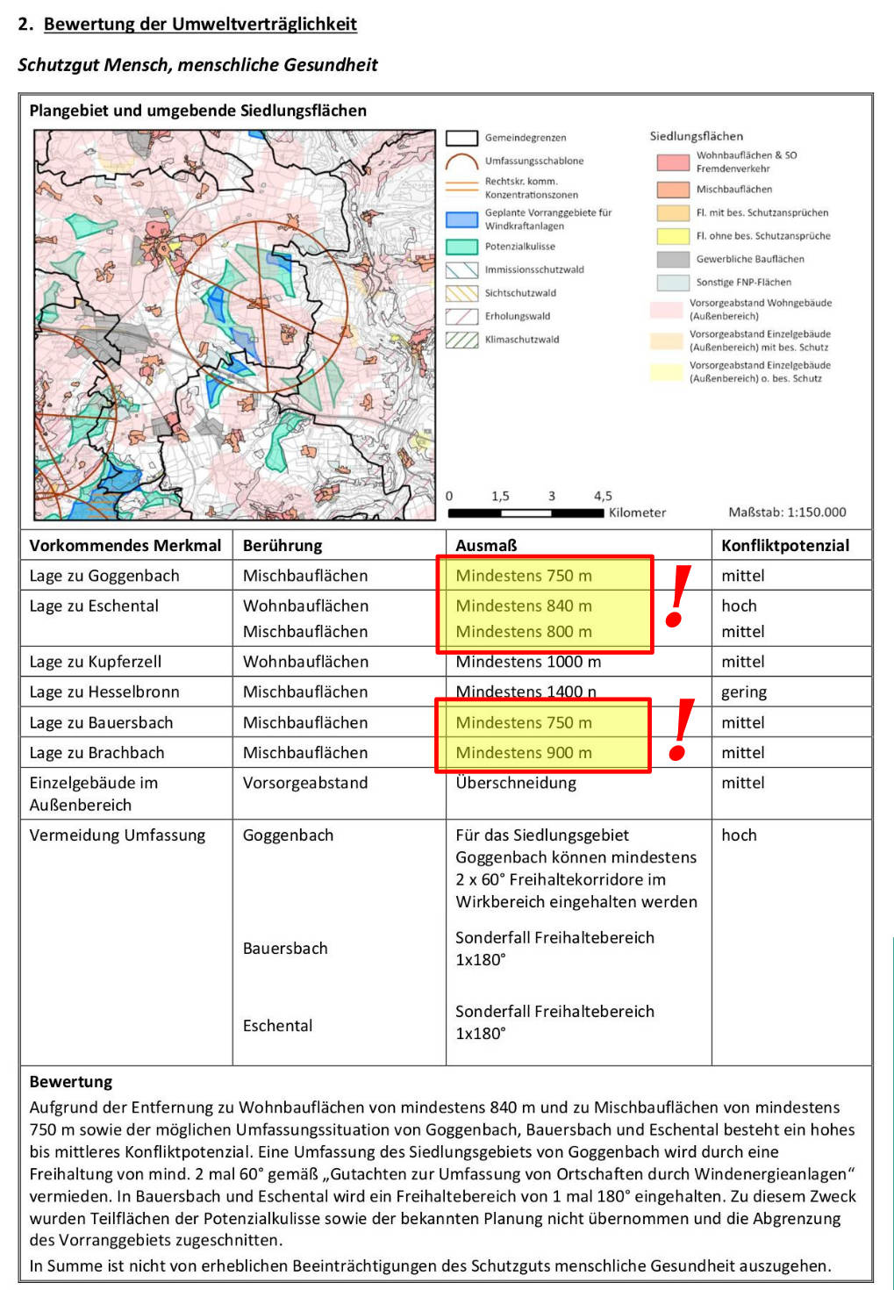Viewport: 894px width, 1290px height.
Task: Click the green Potenzialkulisse legend swatch
Action: coord(461,247)
